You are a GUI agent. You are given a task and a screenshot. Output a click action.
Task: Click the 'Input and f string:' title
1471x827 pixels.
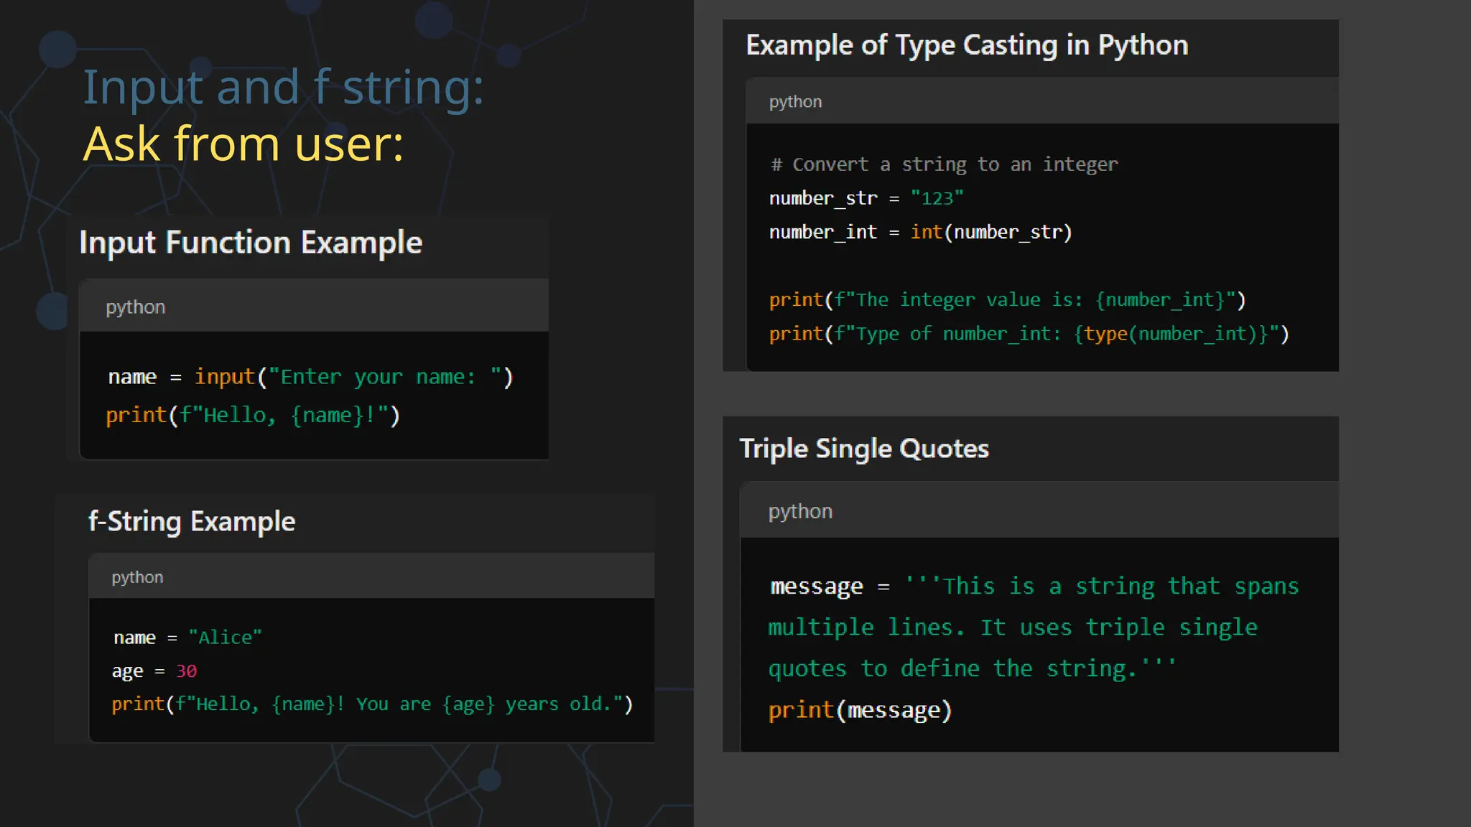(x=283, y=88)
